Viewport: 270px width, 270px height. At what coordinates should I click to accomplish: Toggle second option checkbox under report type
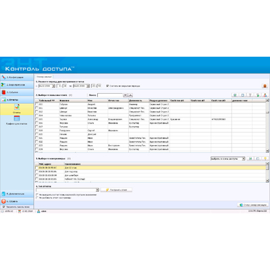(37, 198)
